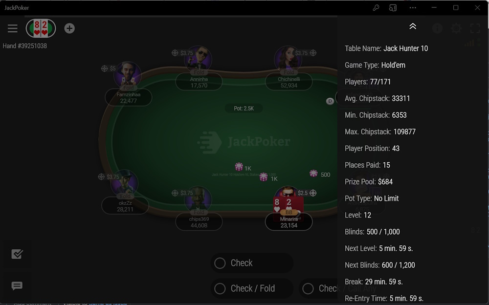Open the checklist notes icon

tap(17, 254)
